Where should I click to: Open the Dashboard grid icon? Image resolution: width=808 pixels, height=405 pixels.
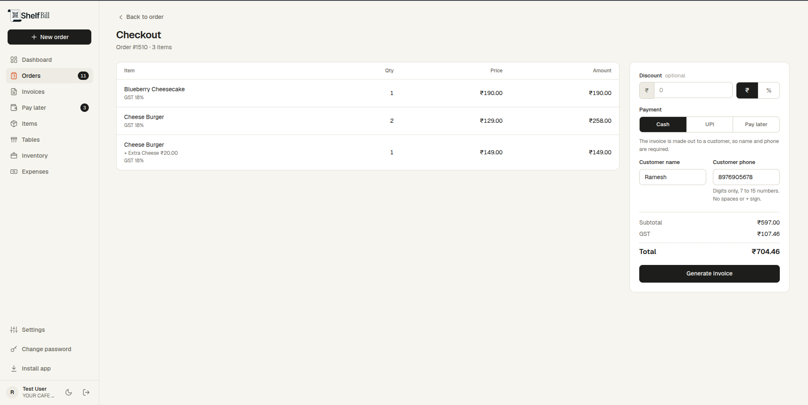click(x=14, y=60)
